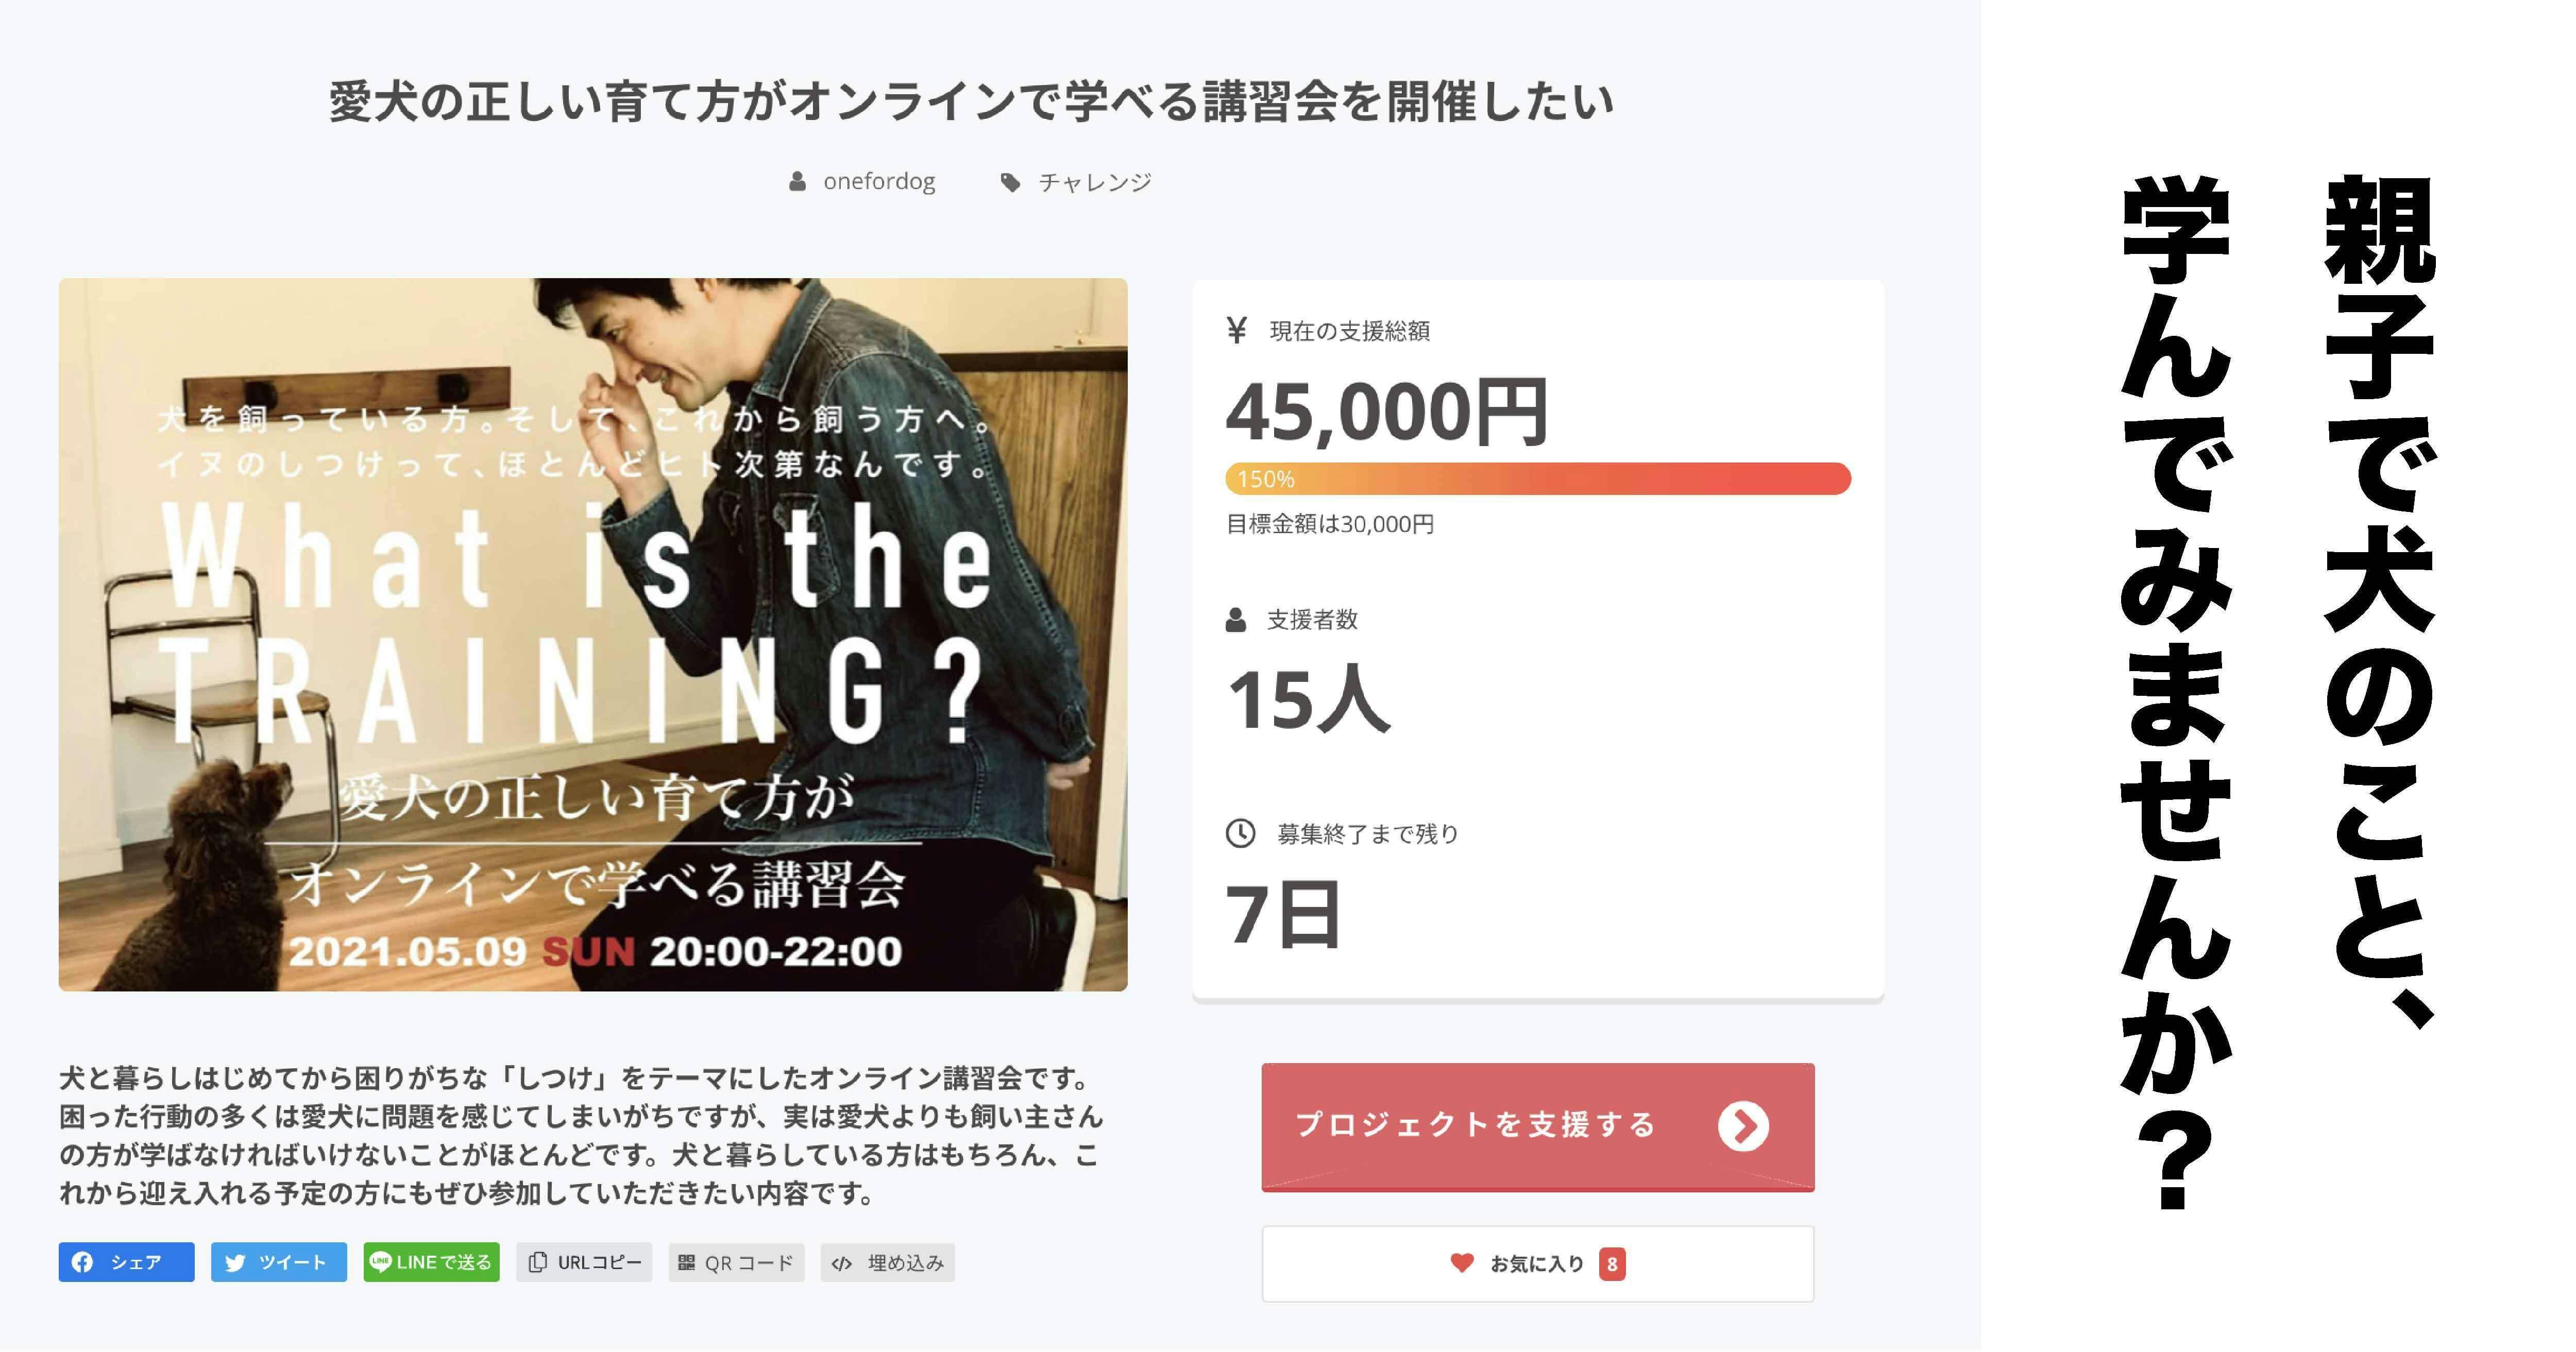The width and height of the screenshot is (2576, 1352).
Task: Post using the ツイート button
Action: tap(279, 1262)
